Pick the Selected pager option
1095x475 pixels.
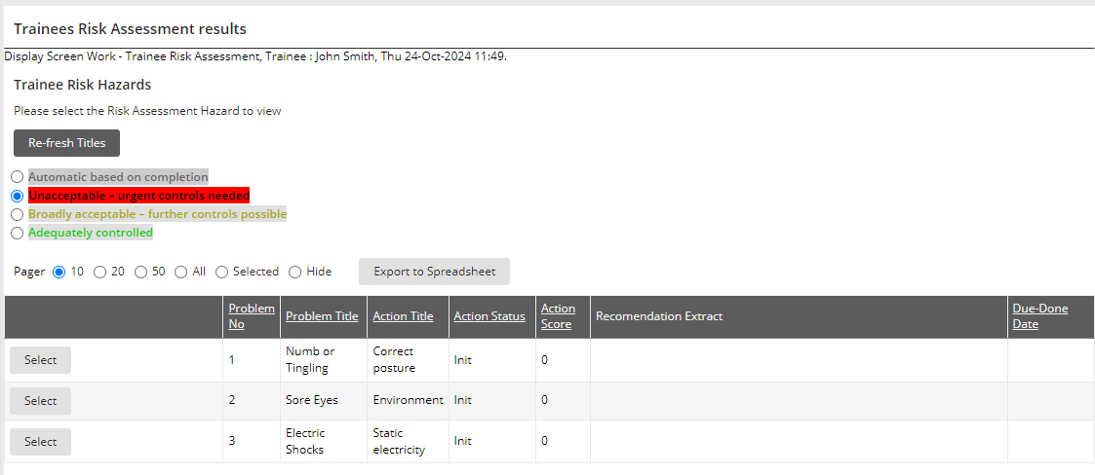click(x=221, y=273)
